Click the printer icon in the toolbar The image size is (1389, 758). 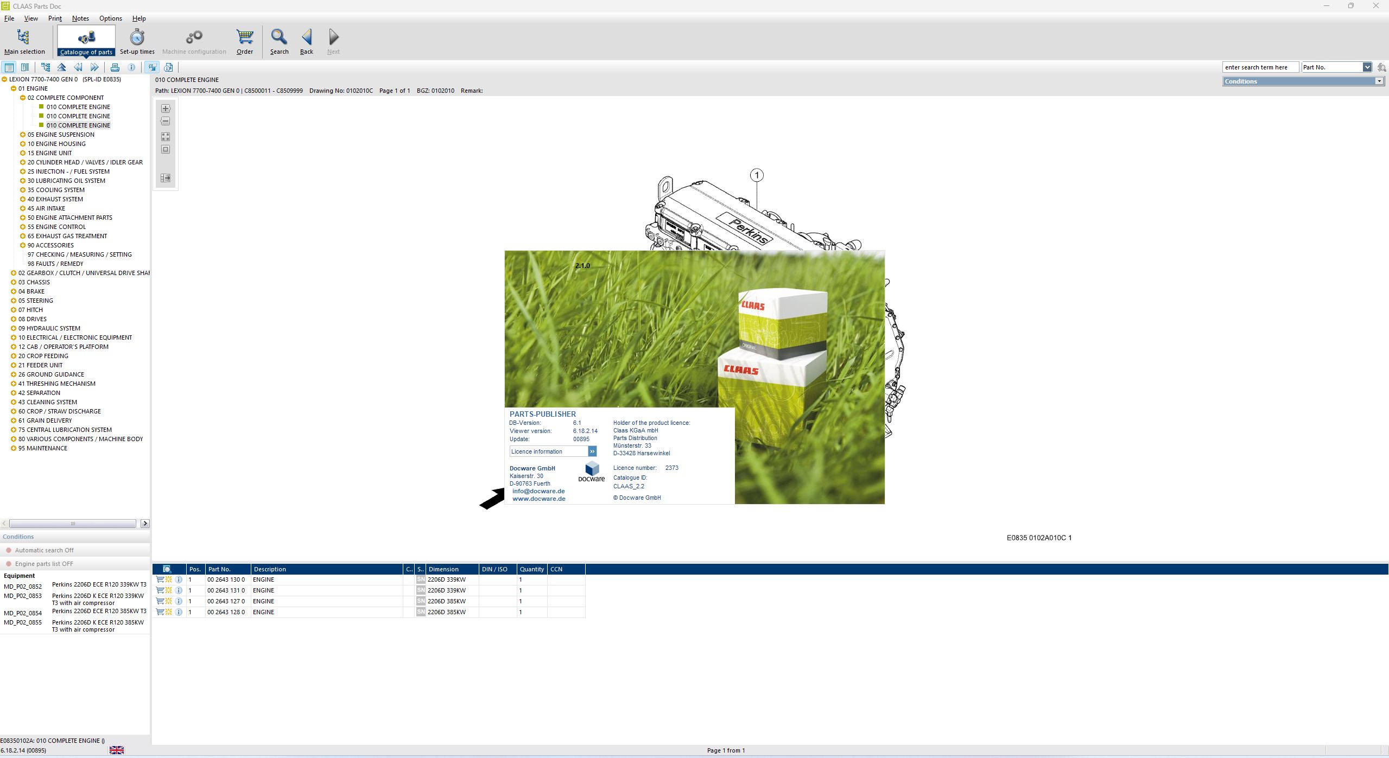click(115, 67)
